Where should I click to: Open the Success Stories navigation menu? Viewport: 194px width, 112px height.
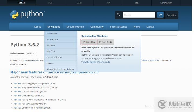pyautogui.click(x=119, y=27)
